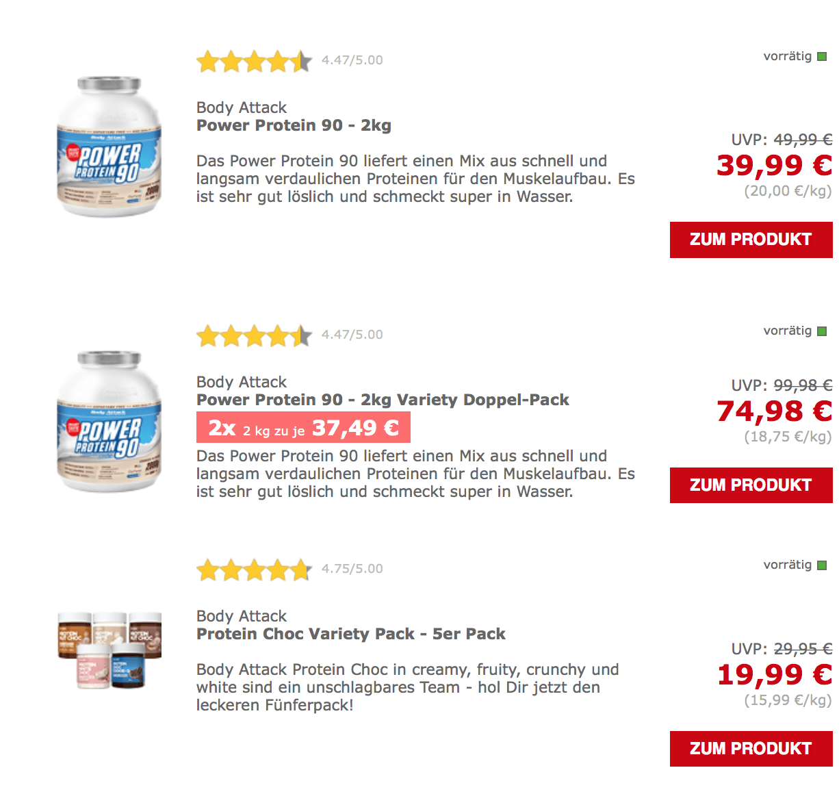Open the Power Protein 90 2kg product image
Screen dimensions: 839x794
(x=109, y=147)
